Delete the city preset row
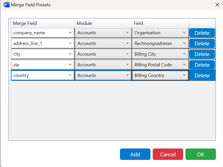 tap(202, 54)
